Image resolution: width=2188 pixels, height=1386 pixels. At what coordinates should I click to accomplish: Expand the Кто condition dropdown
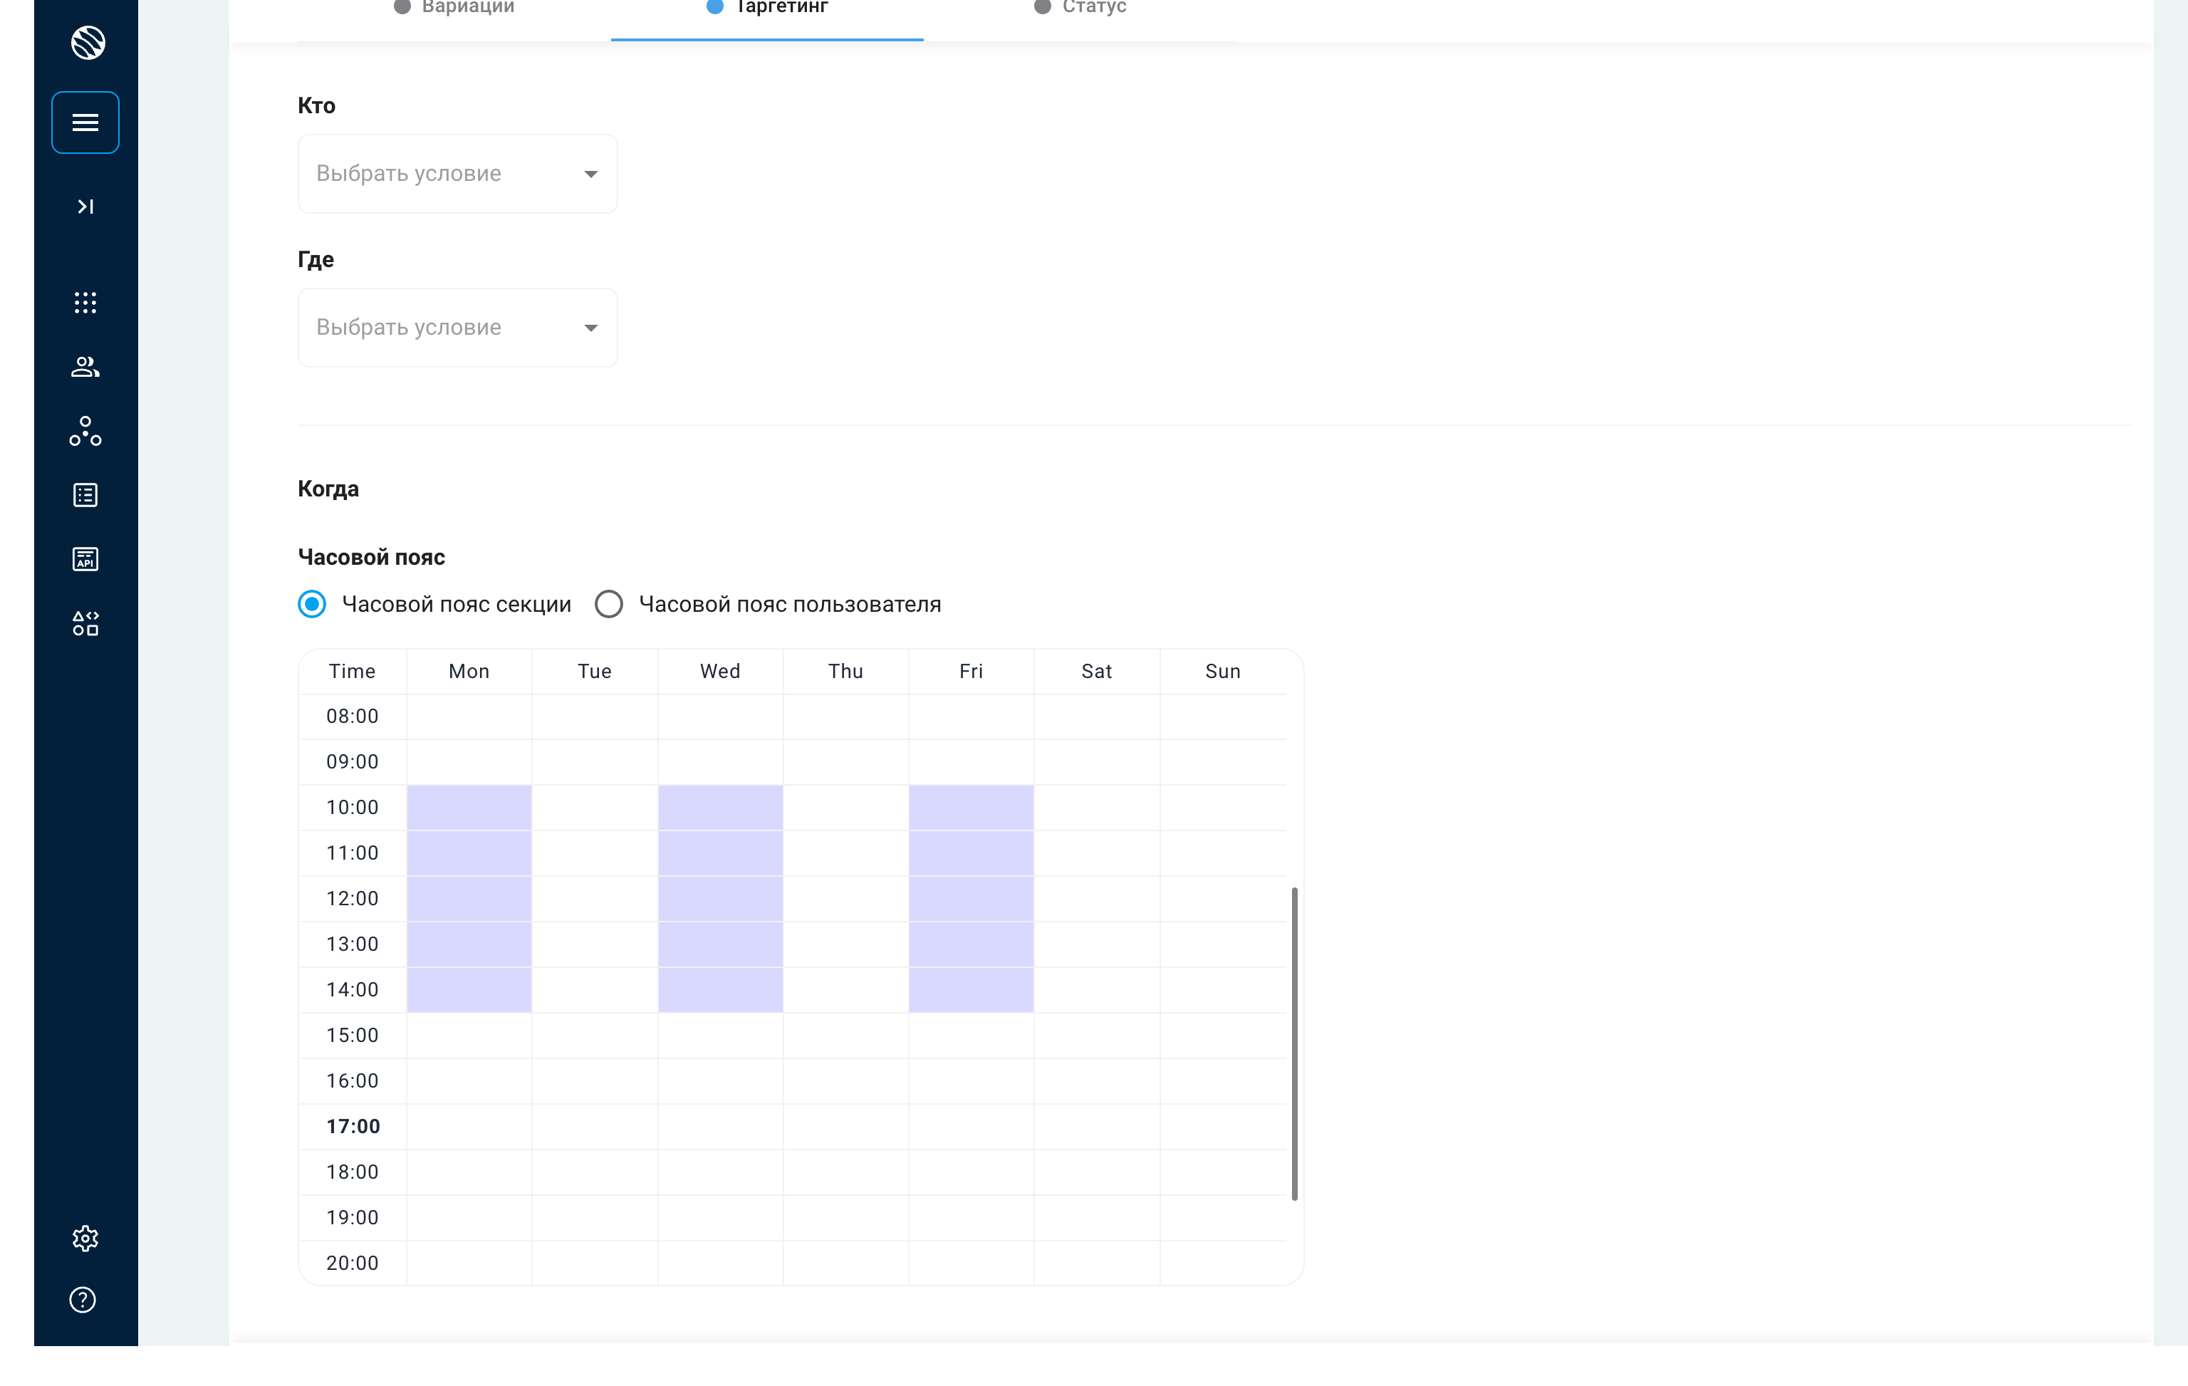[458, 174]
